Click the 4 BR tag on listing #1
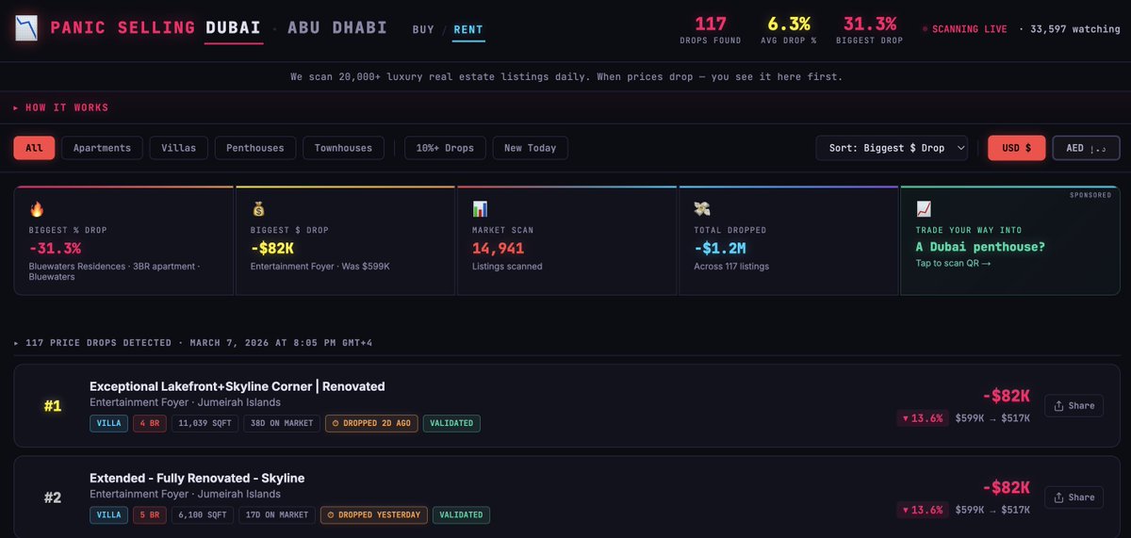Screen dimensions: 1131x538 click(x=149, y=423)
